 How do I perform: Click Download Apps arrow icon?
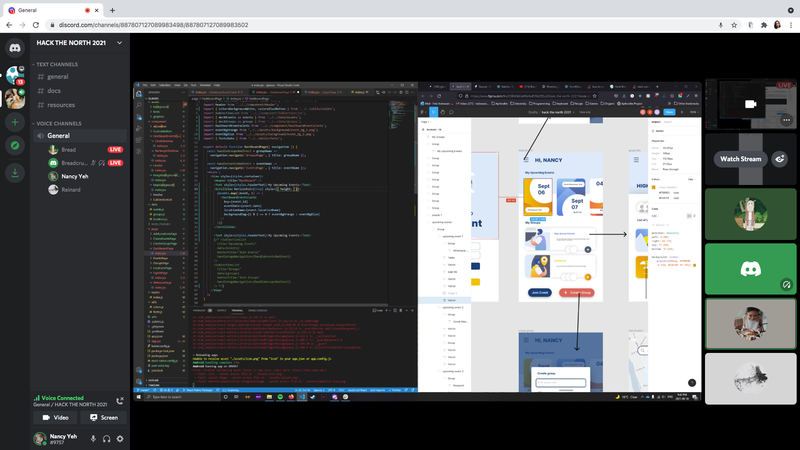coord(15,172)
